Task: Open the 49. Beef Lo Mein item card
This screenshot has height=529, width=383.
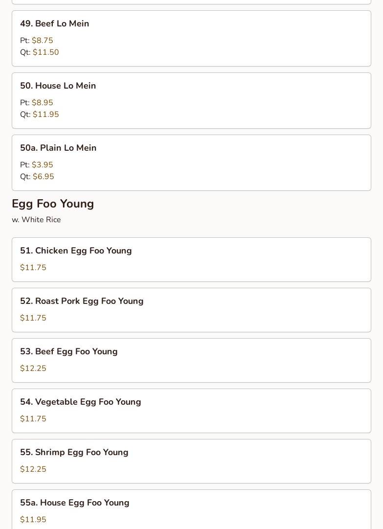Action: coord(191,39)
